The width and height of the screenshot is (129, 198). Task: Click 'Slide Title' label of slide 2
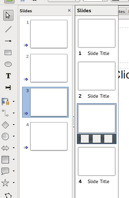98,96
